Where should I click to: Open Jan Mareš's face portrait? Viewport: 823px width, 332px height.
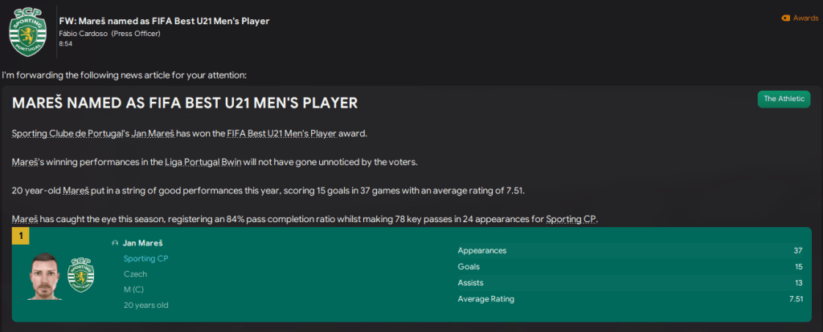coord(44,275)
